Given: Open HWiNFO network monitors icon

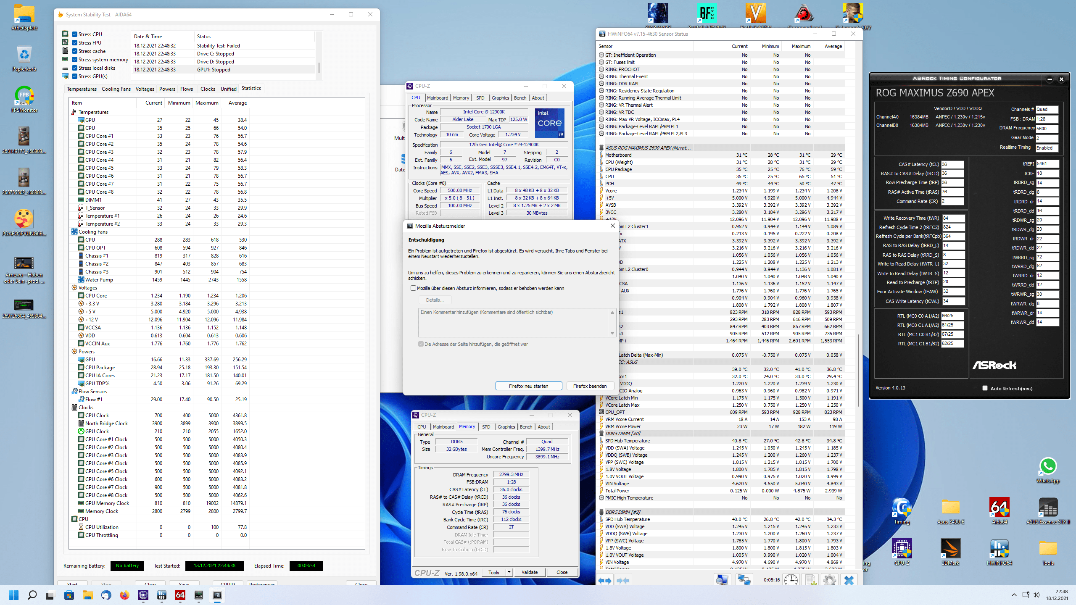Looking at the screenshot, I should click(x=744, y=580).
